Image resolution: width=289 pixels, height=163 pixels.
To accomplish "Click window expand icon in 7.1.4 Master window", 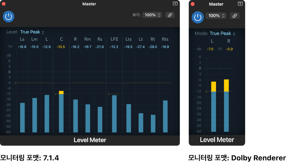I will click(175, 4).
